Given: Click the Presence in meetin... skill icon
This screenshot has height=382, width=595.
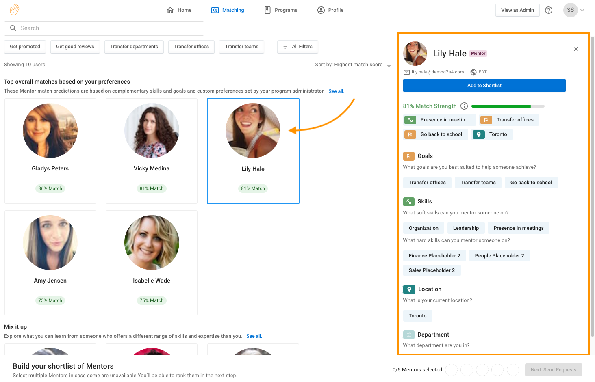Looking at the screenshot, I should (x=410, y=120).
